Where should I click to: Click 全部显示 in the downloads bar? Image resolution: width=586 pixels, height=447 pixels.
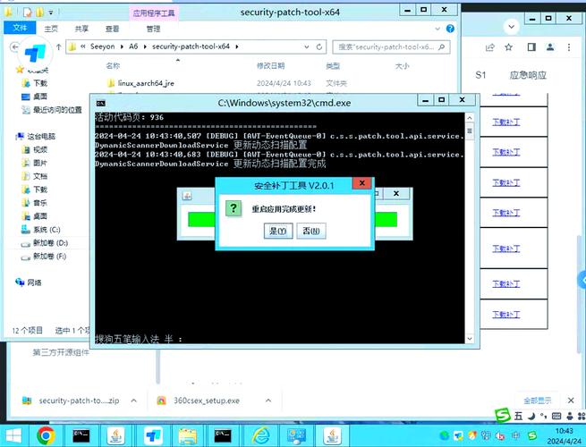click(x=537, y=401)
